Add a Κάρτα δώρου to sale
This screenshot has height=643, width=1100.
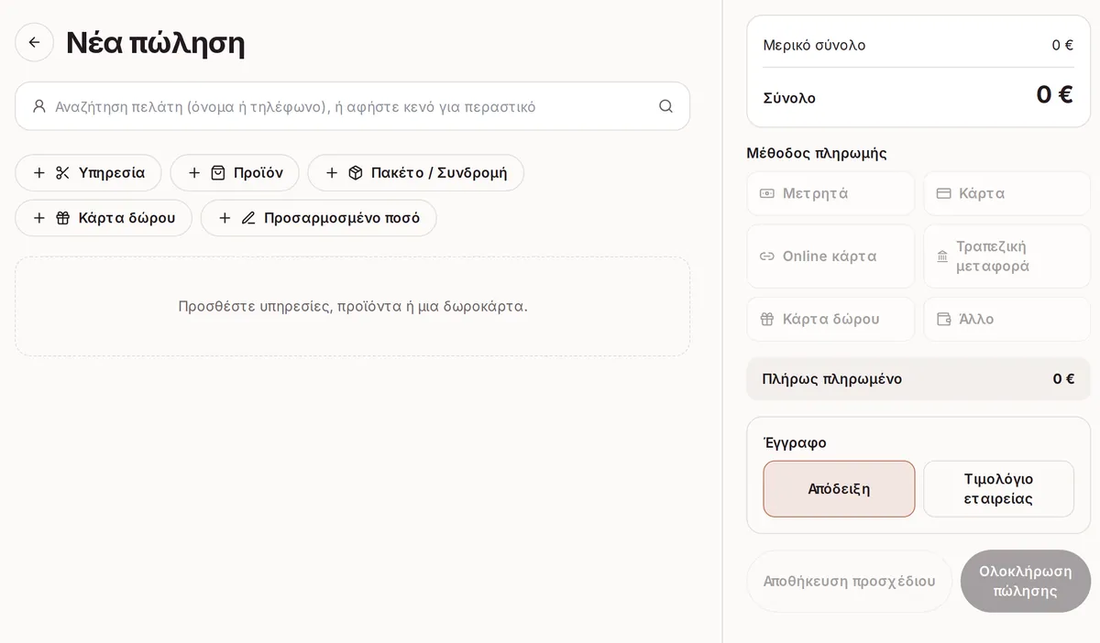(x=104, y=218)
